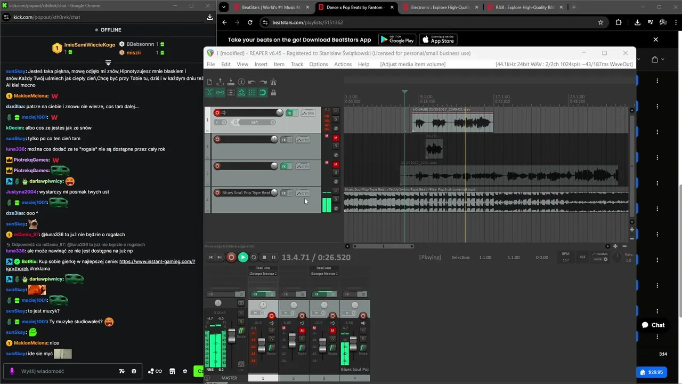The width and height of the screenshot is (682, 384).
Task: Open the Chat button on BeatStars page
Action: [x=653, y=325]
